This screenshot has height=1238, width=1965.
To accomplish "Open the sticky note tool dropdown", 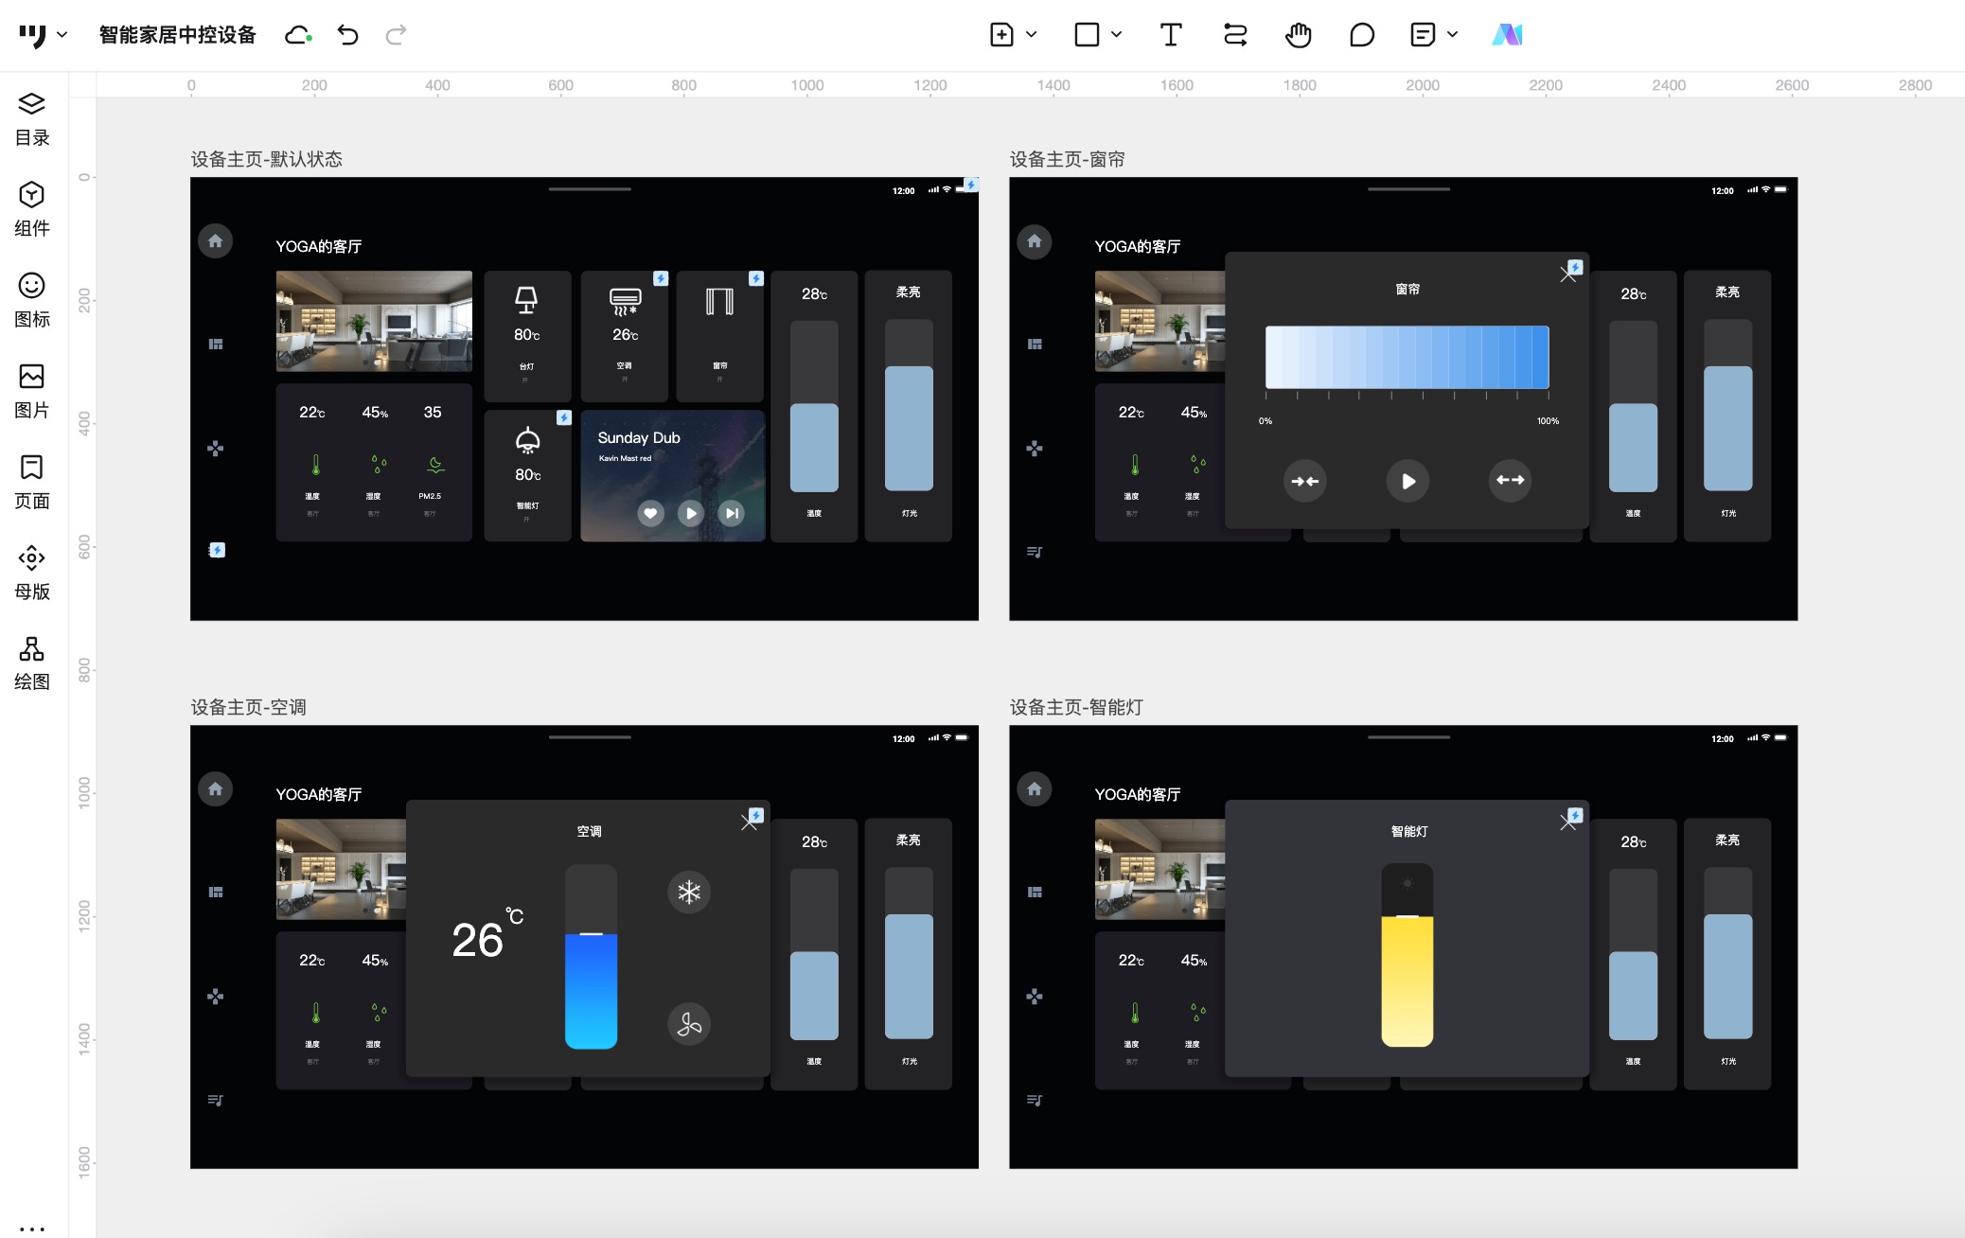I will pyautogui.click(x=1453, y=35).
